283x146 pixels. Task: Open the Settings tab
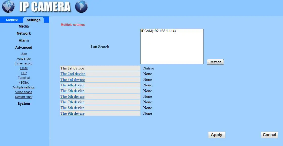point(34,20)
